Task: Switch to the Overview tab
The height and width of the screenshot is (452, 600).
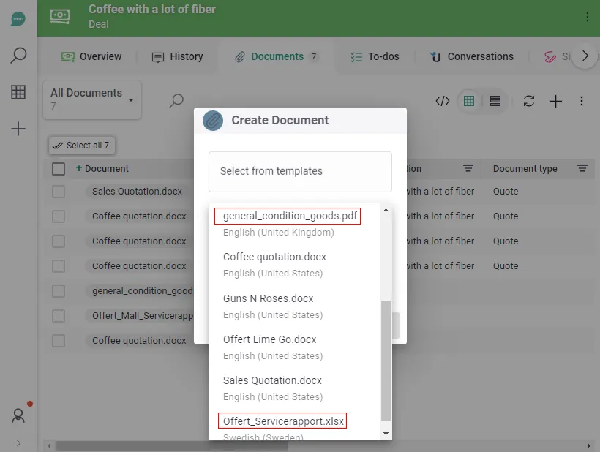Action: (x=91, y=56)
